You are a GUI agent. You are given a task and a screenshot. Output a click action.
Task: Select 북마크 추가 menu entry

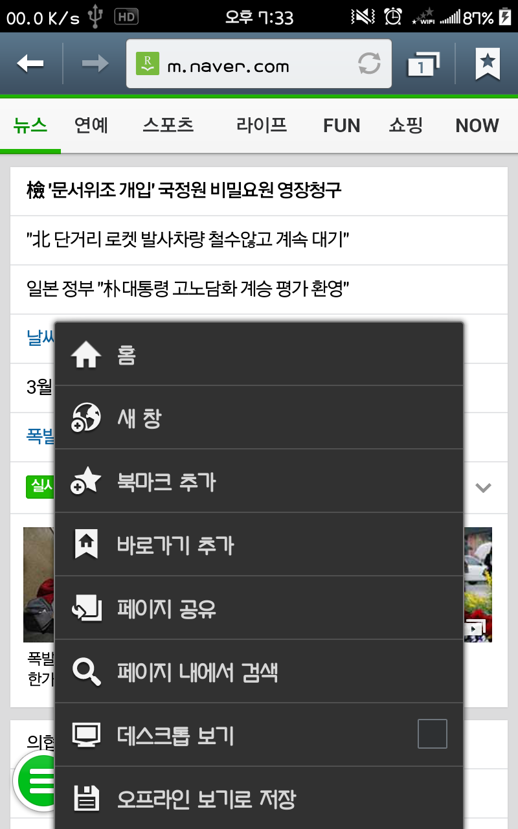[x=259, y=481]
